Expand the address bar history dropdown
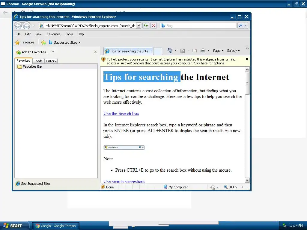 click(x=139, y=26)
